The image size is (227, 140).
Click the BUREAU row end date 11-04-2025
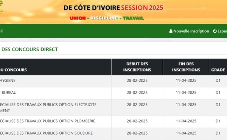pos(186,93)
